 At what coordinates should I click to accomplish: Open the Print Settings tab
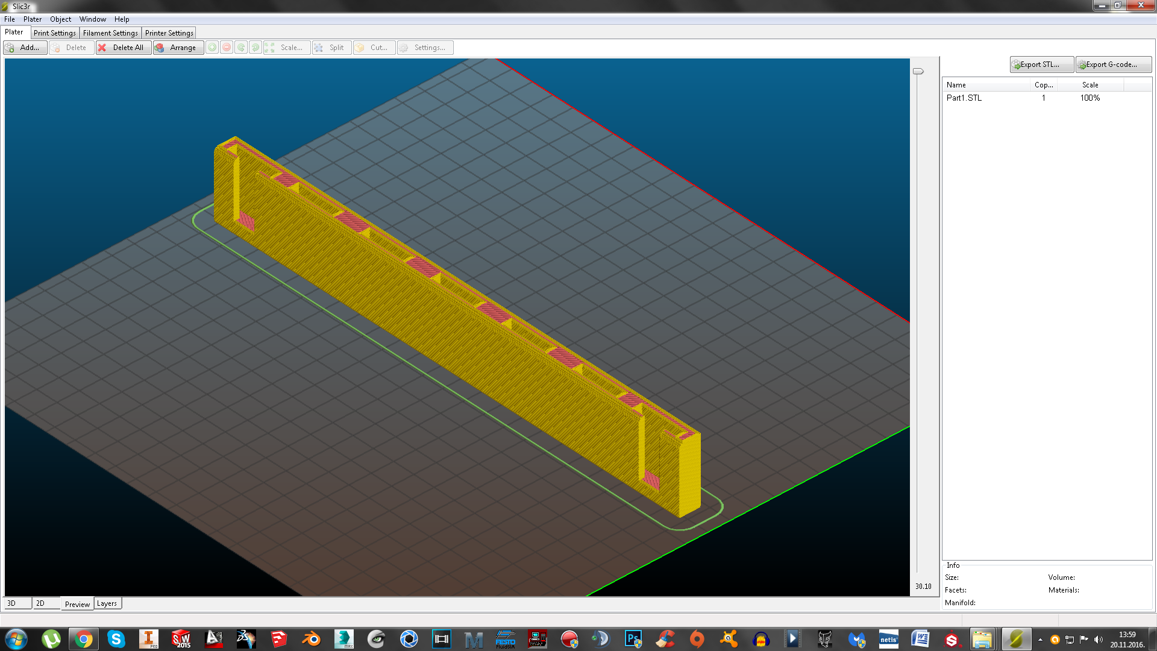[55, 33]
